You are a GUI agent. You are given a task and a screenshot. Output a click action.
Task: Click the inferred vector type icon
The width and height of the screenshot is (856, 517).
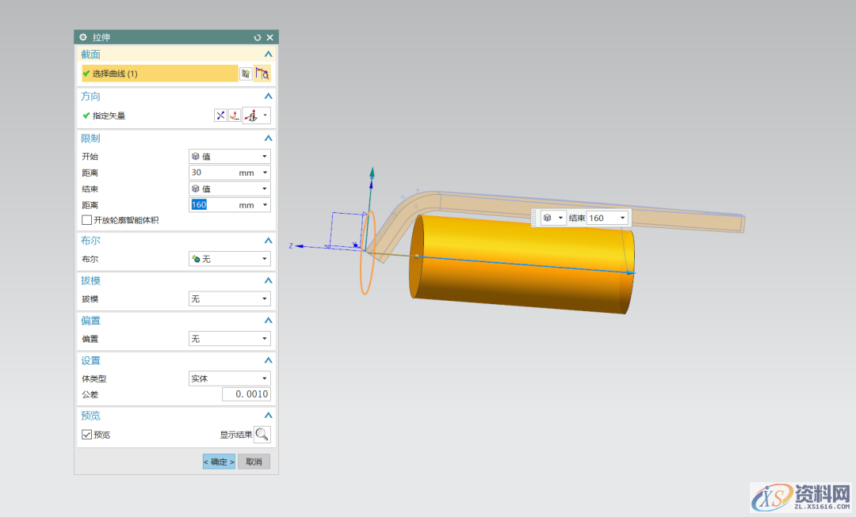[x=251, y=116]
